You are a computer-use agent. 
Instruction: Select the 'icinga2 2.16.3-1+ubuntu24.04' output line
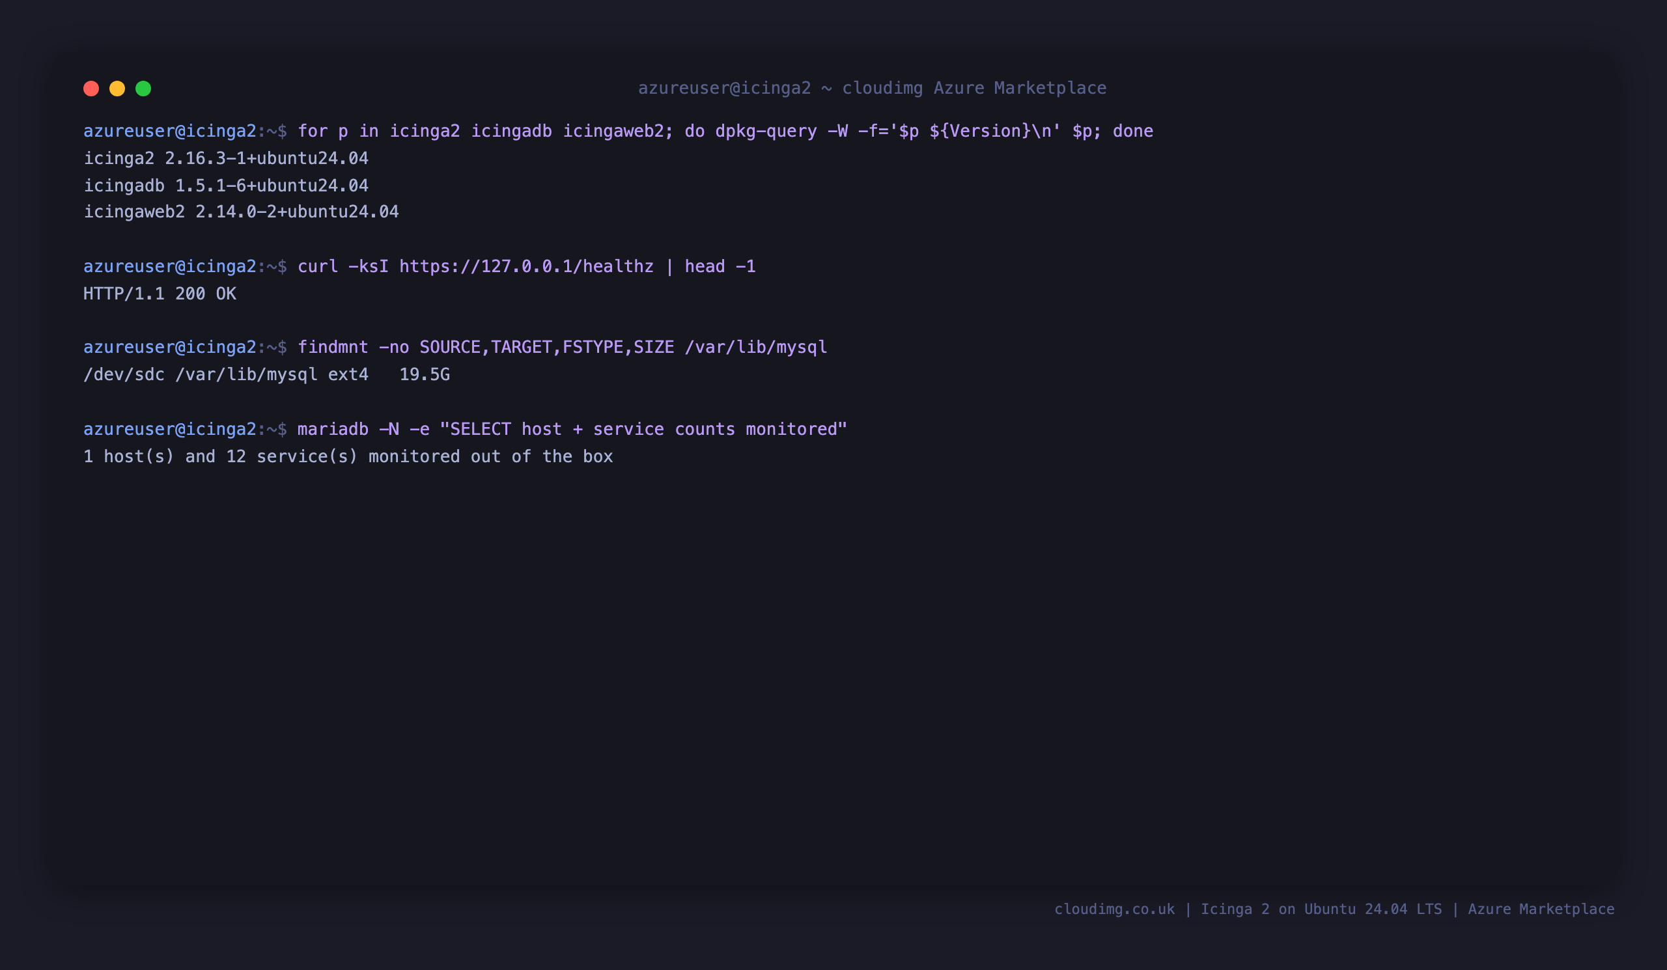coord(225,158)
